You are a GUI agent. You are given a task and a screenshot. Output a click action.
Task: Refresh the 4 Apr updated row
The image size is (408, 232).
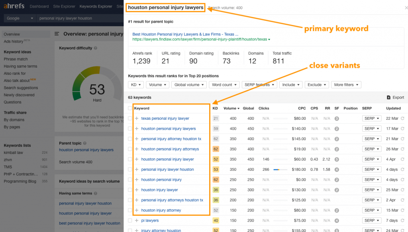402,159
